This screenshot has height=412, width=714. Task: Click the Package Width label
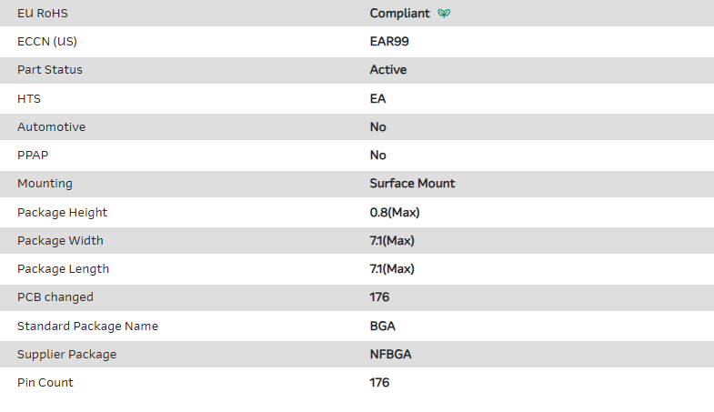tap(60, 241)
